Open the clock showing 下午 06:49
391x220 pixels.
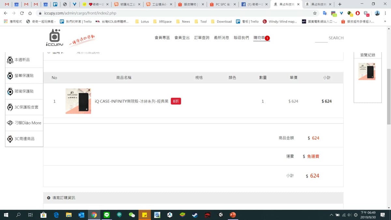(x=368, y=215)
